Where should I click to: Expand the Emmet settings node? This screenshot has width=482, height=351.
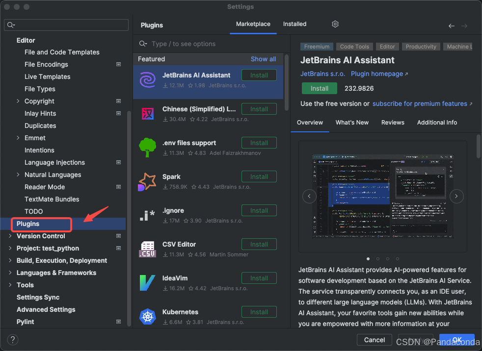click(x=18, y=138)
